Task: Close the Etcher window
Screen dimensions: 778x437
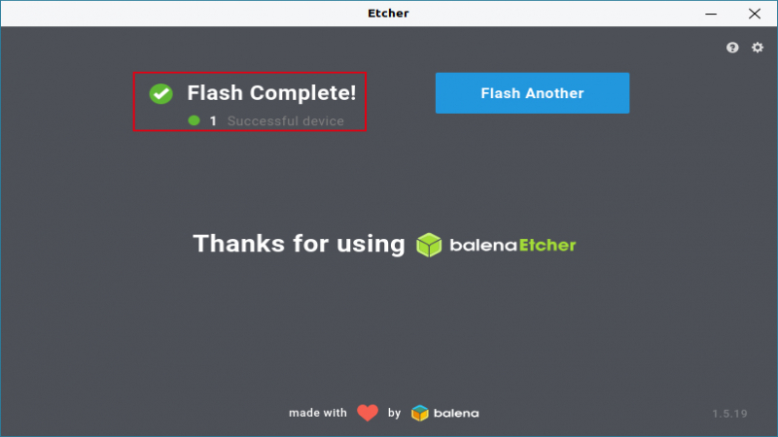Action: coord(755,14)
